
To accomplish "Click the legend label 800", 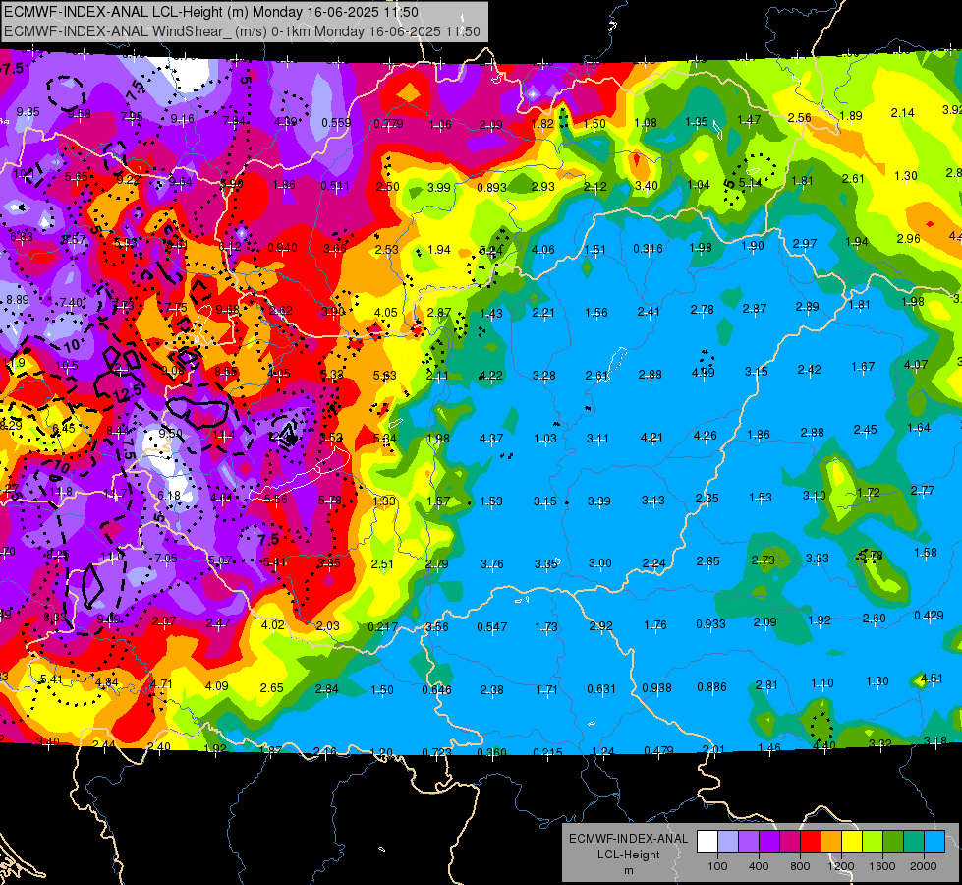I will [800, 866].
